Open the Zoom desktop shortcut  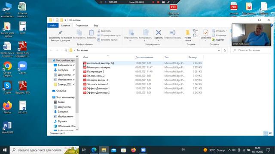coord(22,68)
